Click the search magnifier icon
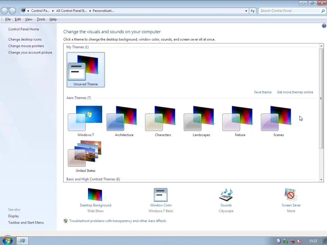The height and width of the screenshot is (245, 327). coord(323,11)
